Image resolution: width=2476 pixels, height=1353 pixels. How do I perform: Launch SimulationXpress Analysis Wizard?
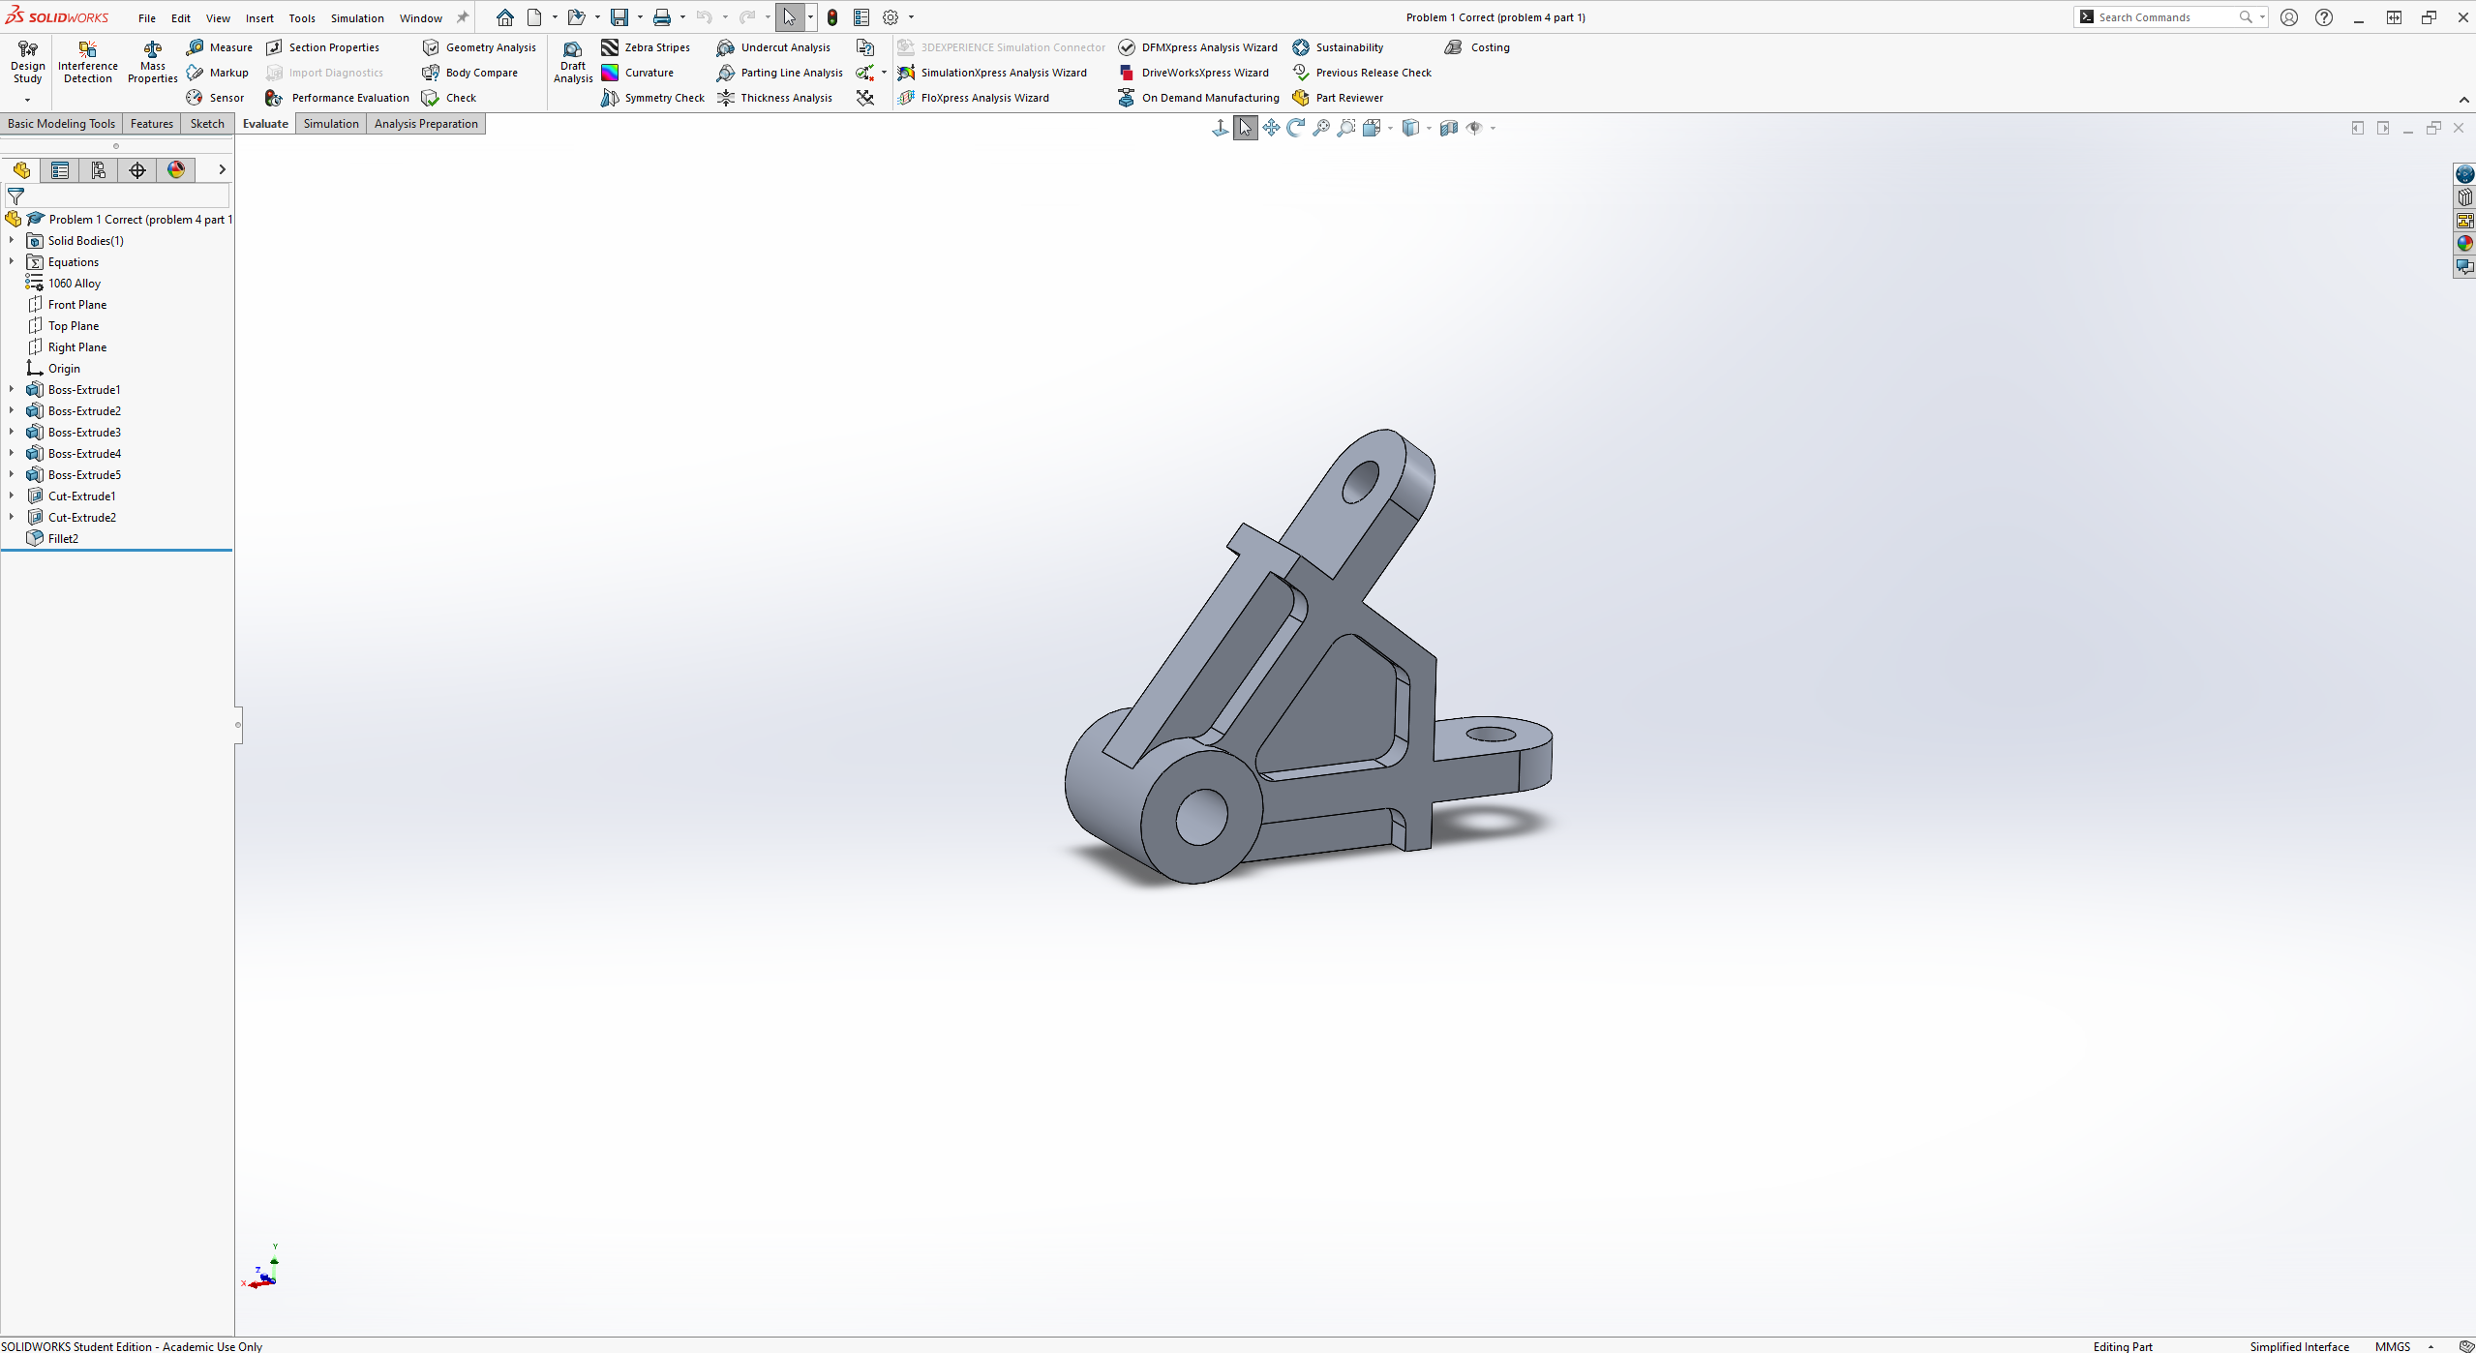(x=992, y=73)
